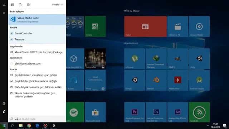Open Visit RosettaStone.com web result

click(37, 63)
